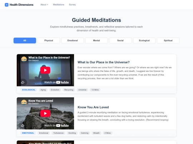Screen dimensions: 193x144
Task: Click Watch on YouTube in Know You are Loved video
Action: pos(56,126)
